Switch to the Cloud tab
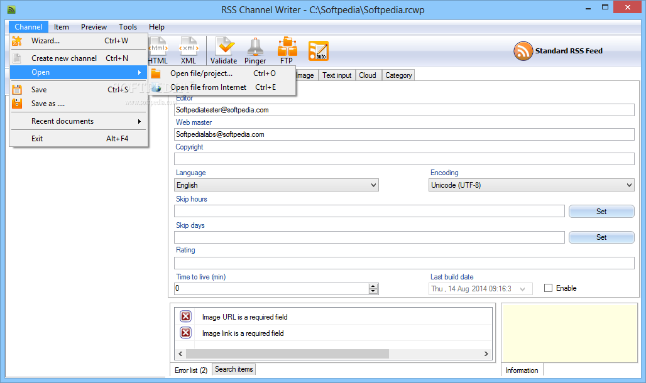The image size is (646, 383). point(368,75)
